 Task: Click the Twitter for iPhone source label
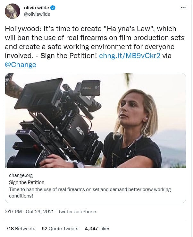coord(78,212)
